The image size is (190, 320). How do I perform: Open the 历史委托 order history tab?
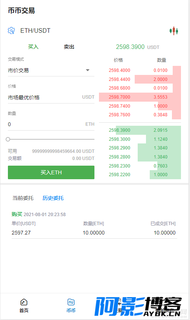click(x=53, y=198)
